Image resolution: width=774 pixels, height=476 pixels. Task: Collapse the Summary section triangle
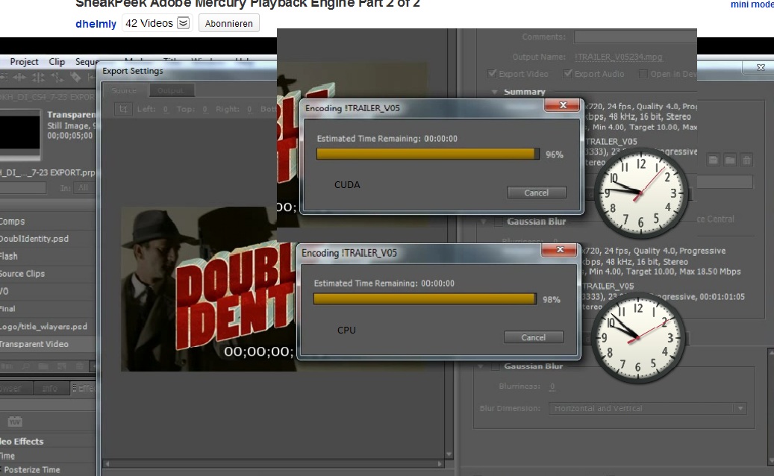pyautogui.click(x=494, y=92)
